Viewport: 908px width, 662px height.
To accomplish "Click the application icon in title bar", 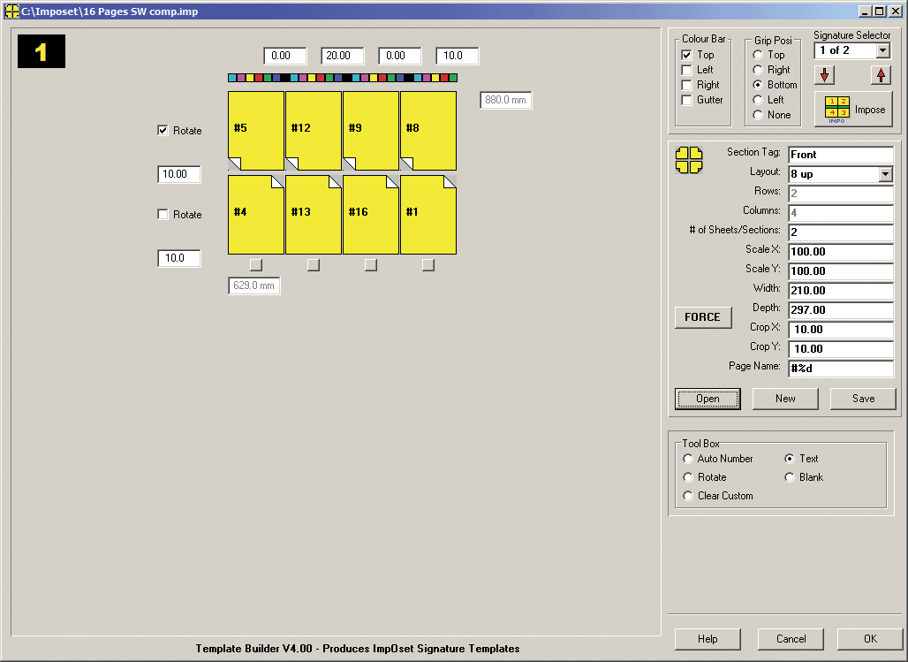I will 11,11.
